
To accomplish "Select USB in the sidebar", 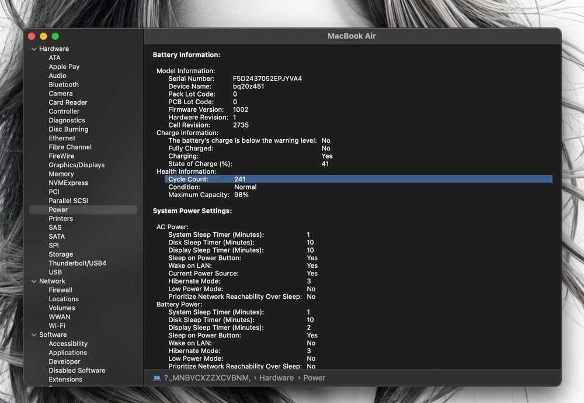I will tap(55, 273).
